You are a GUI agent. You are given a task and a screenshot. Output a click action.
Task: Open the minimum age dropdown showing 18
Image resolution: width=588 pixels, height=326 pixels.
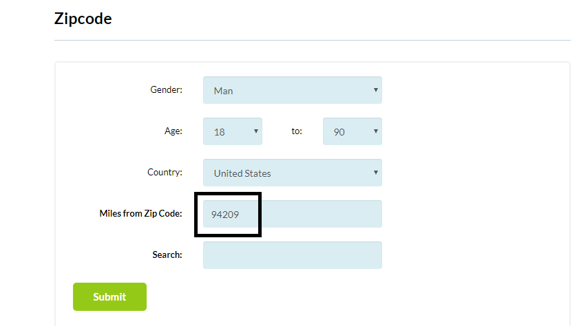pyautogui.click(x=233, y=131)
